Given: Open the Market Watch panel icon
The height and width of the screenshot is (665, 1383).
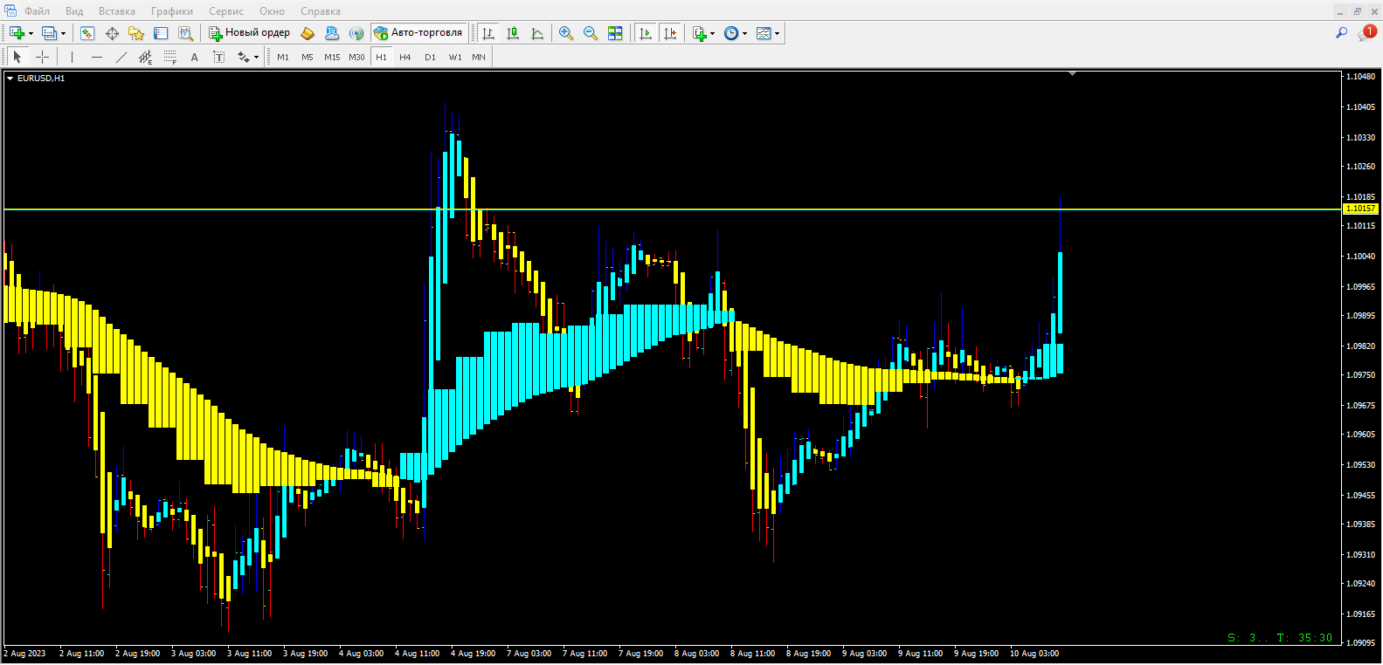Looking at the screenshot, I should coord(87,33).
